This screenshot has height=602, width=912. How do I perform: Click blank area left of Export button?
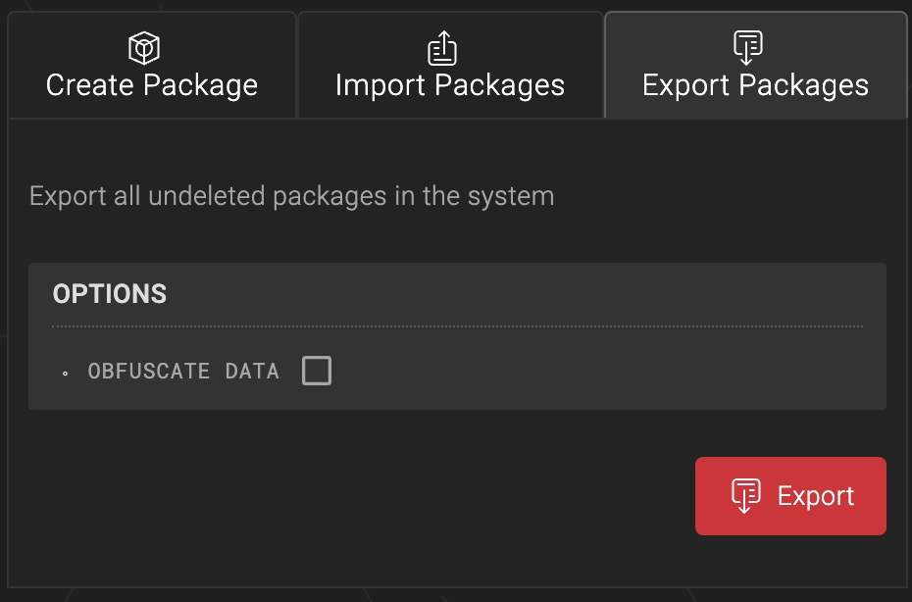(x=392, y=496)
